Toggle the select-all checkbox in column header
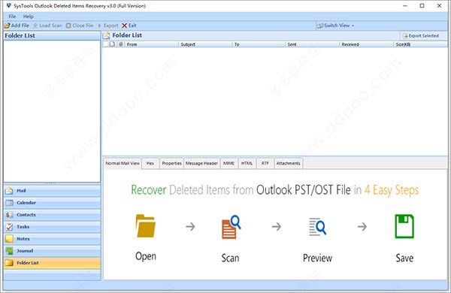The image size is (451, 293). pos(106,44)
